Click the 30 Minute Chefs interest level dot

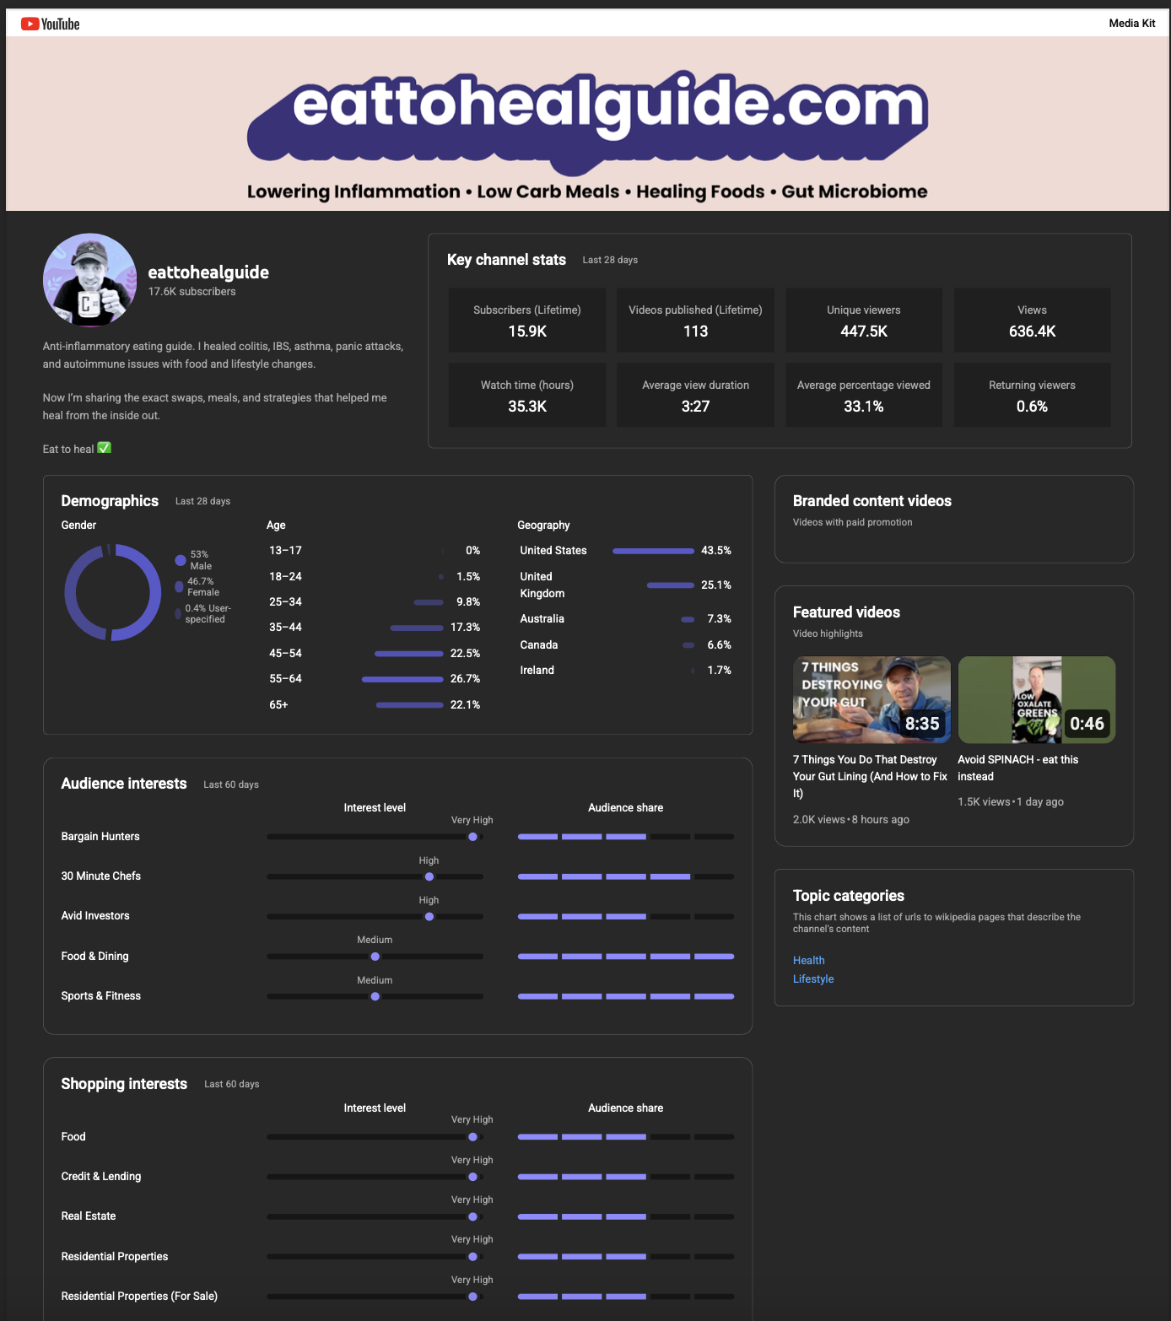[429, 876]
